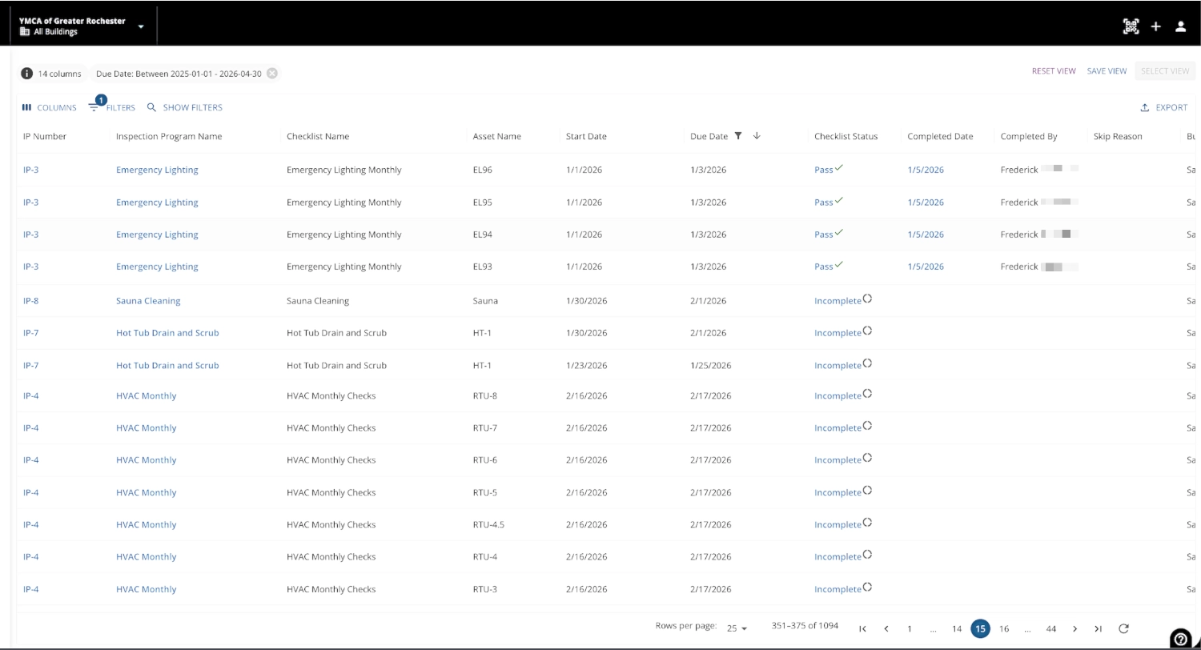This screenshot has width=1201, height=650.
Task: Click the plus add icon in header
Action: click(x=1155, y=26)
